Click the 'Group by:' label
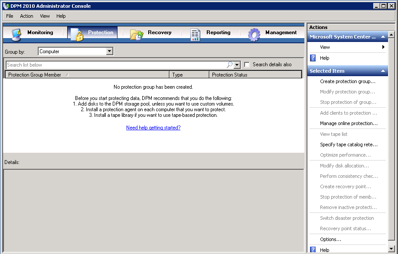Screen dimensions: 398x254 (x=15, y=52)
